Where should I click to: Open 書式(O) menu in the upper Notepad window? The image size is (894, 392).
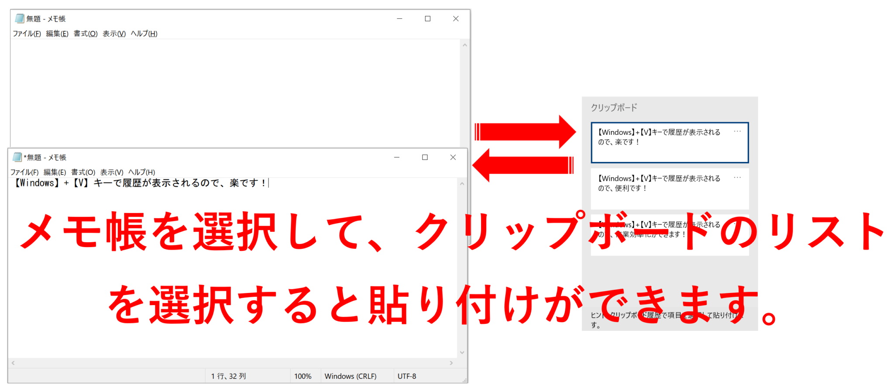(x=86, y=34)
